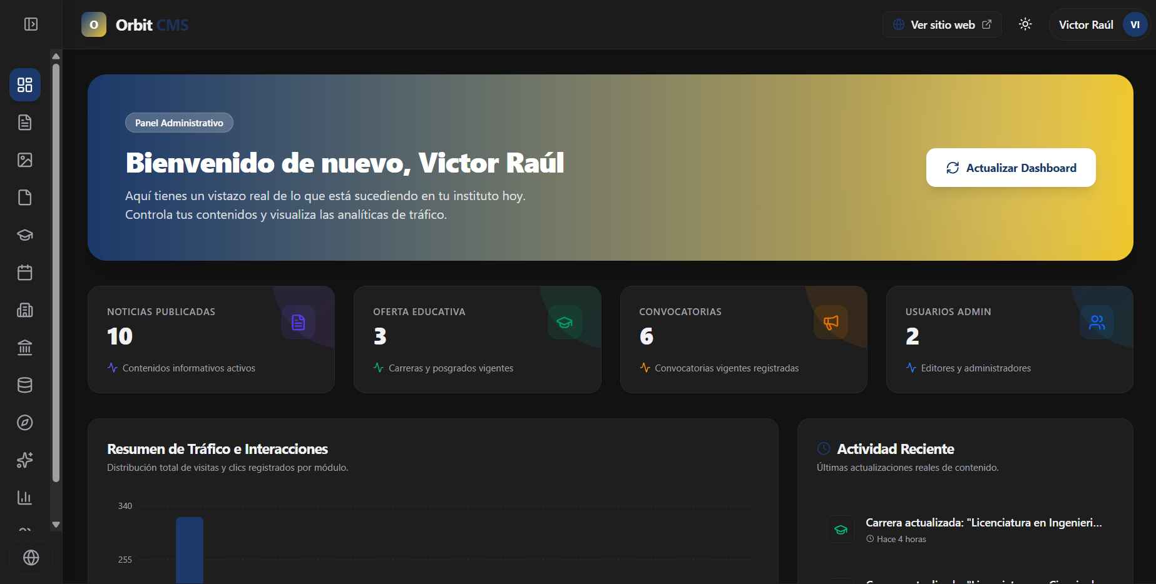Toggle the sidebar collapse panel icon
Viewport: 1156px width, 584px height.
tap(31, 24)
